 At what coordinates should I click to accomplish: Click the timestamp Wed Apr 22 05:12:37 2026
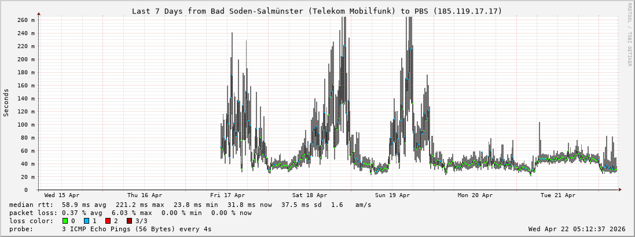(577, 229)
